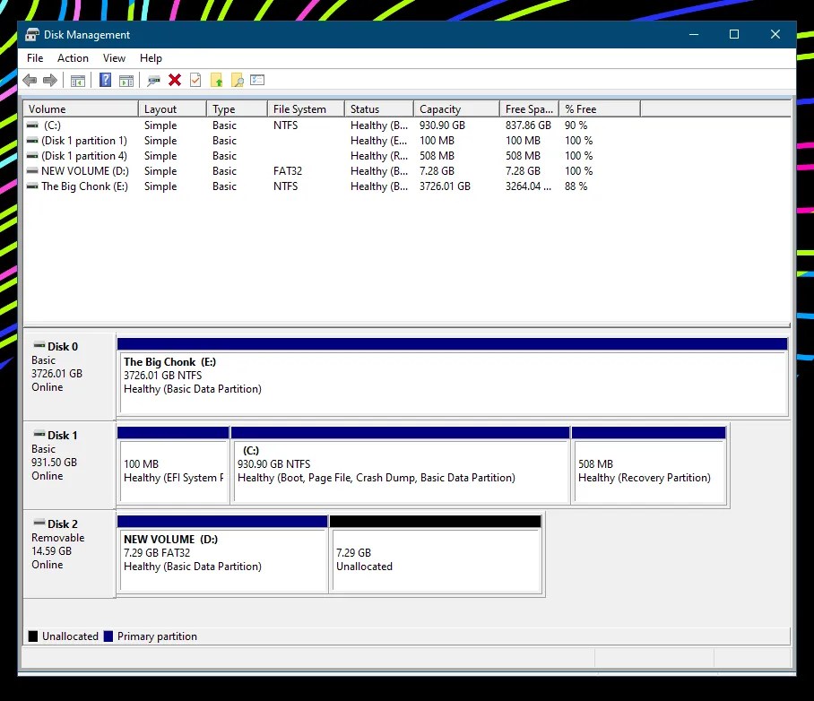Click the 90 % free cell
The height and width of the screenshot is (701, 814).
[x=576, y=125]
